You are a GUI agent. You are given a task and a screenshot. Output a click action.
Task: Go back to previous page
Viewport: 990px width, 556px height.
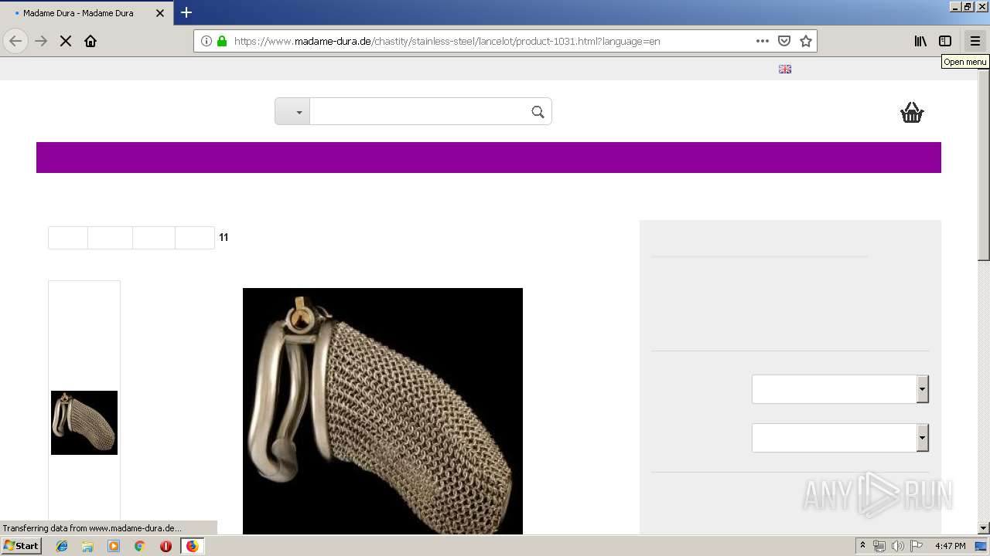tap(15, 41)
